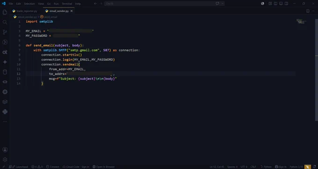The width and height of the screenshot is (318, 169).
Task: Switch to the trade_reporter.py tab
Action: [x=25, y=11]
